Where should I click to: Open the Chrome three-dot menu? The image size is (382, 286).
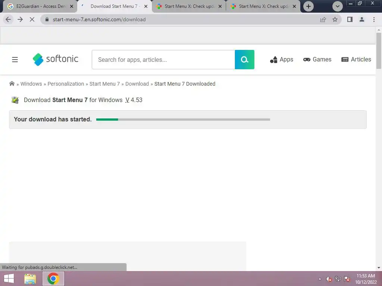click(x=374, y=19)
